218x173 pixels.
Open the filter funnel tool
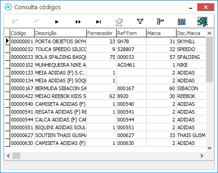click(x=140, y=22)
